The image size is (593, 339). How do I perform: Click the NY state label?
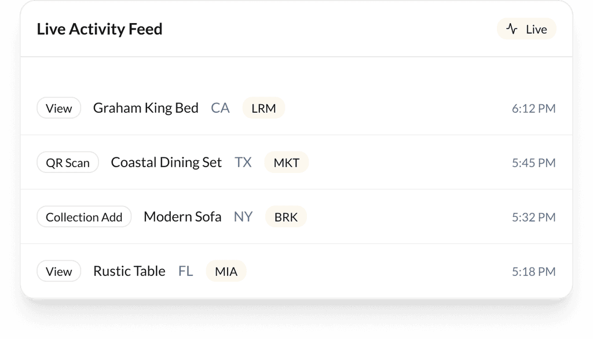click(x=243, y=217)
